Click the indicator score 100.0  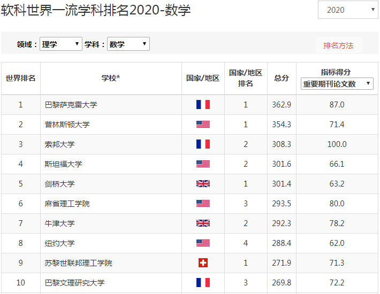click(x=337, y=144)
